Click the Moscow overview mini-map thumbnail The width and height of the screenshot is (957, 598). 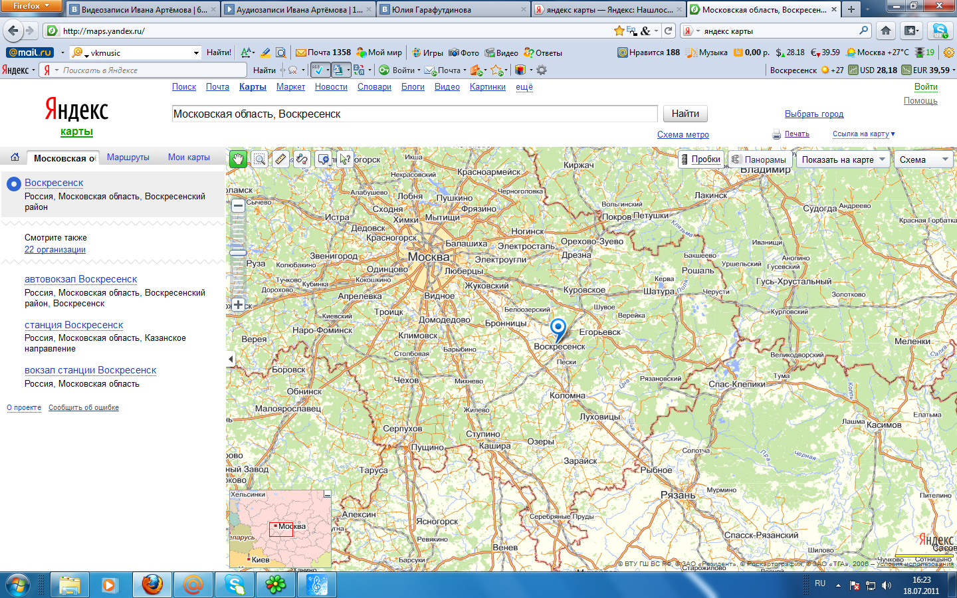(x=280, y=529)
